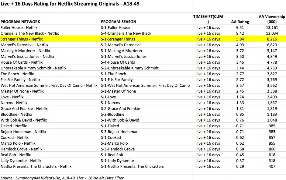Select highlighted 'Stranger Things - Netflix' cell

pyautogui.click(x=22, y=39)
